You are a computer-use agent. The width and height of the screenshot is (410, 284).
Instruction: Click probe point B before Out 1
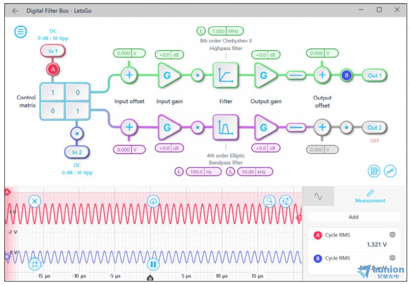347,76
